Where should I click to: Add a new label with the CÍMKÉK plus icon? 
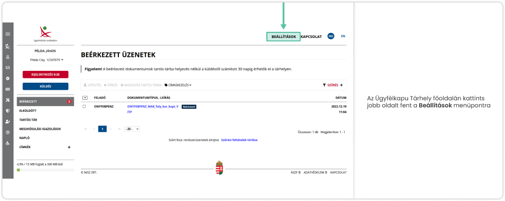tap(69, 147)
